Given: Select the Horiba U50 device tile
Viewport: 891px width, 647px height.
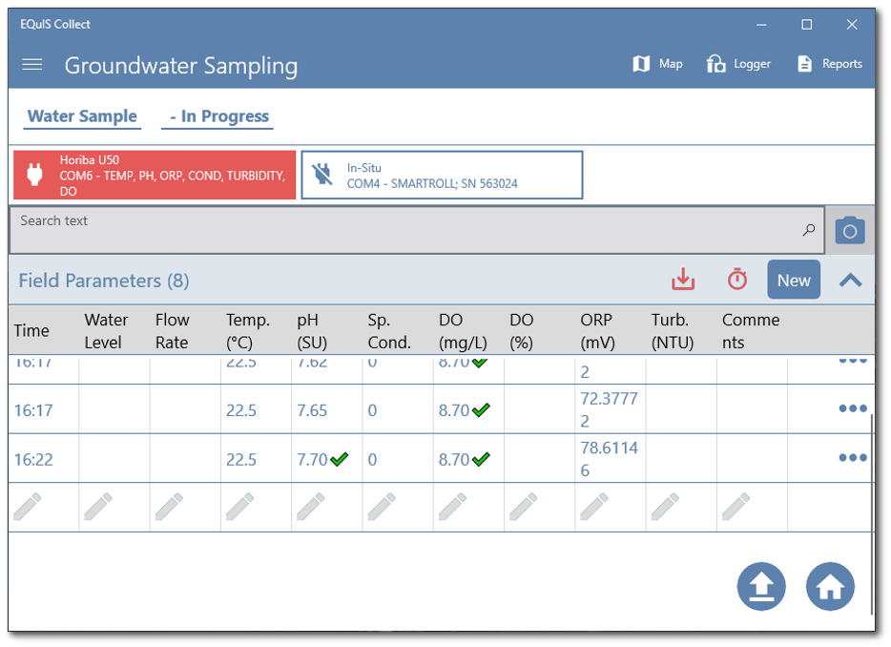Looking at the screenshot, I should coord(154,177).
